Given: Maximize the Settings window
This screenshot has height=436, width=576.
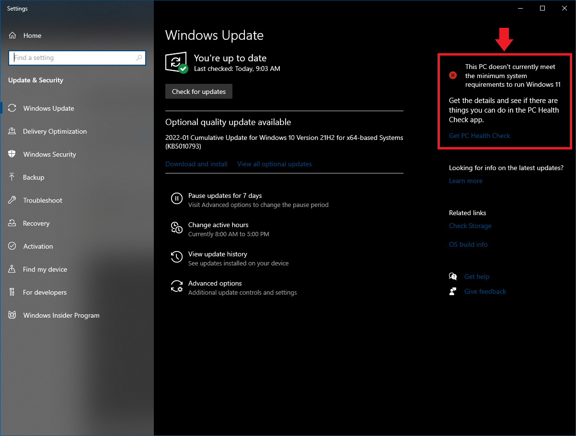Looking at the screenshot, I should coord(542,8).
